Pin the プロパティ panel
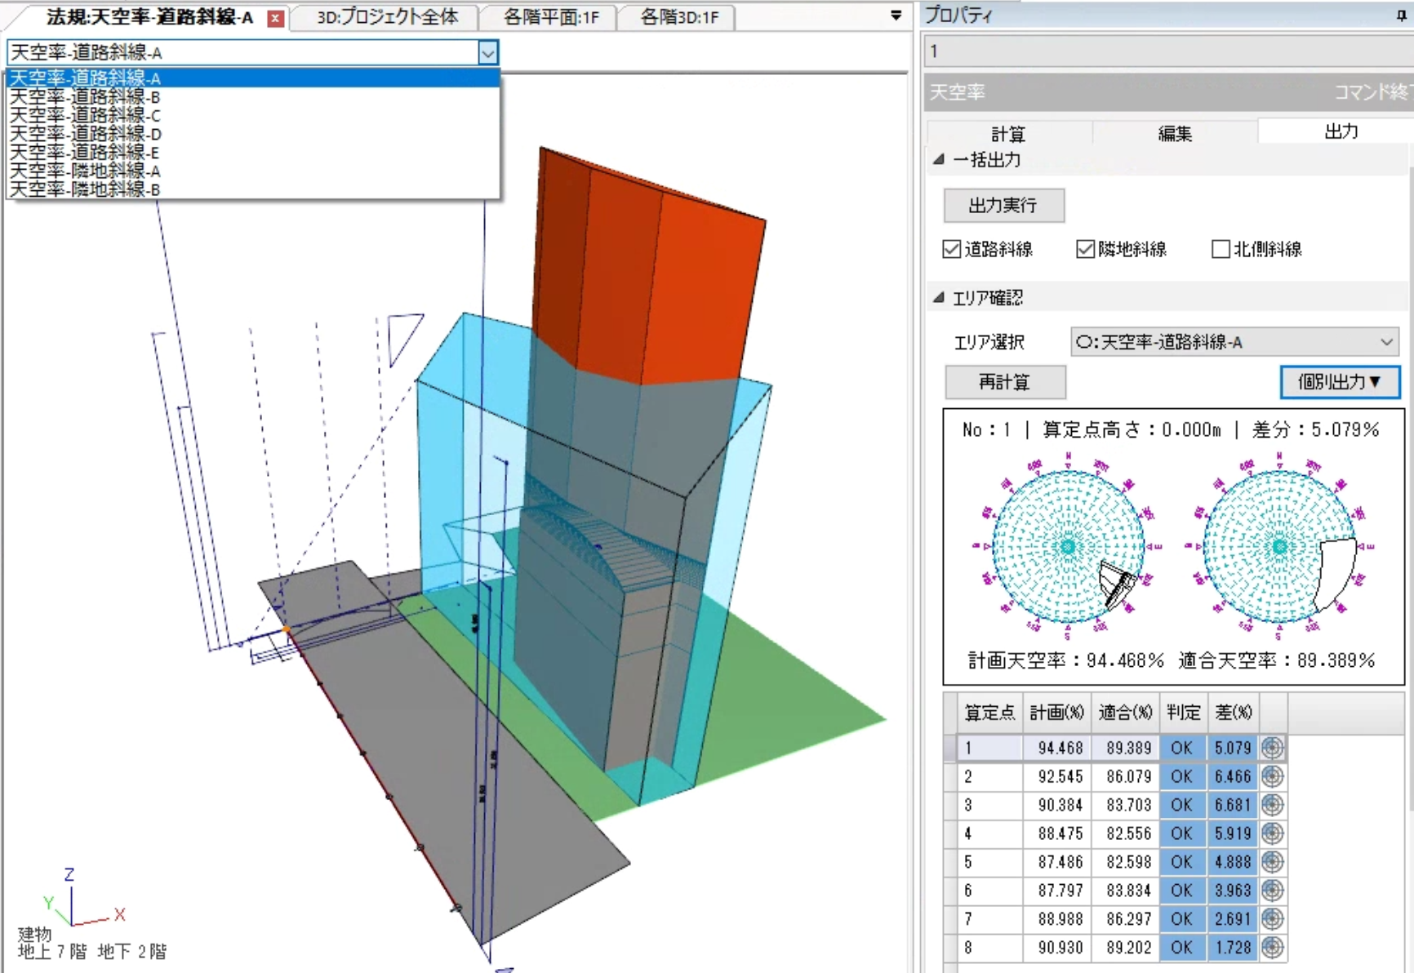1414x973 pixels. (x=1401, y=16)
